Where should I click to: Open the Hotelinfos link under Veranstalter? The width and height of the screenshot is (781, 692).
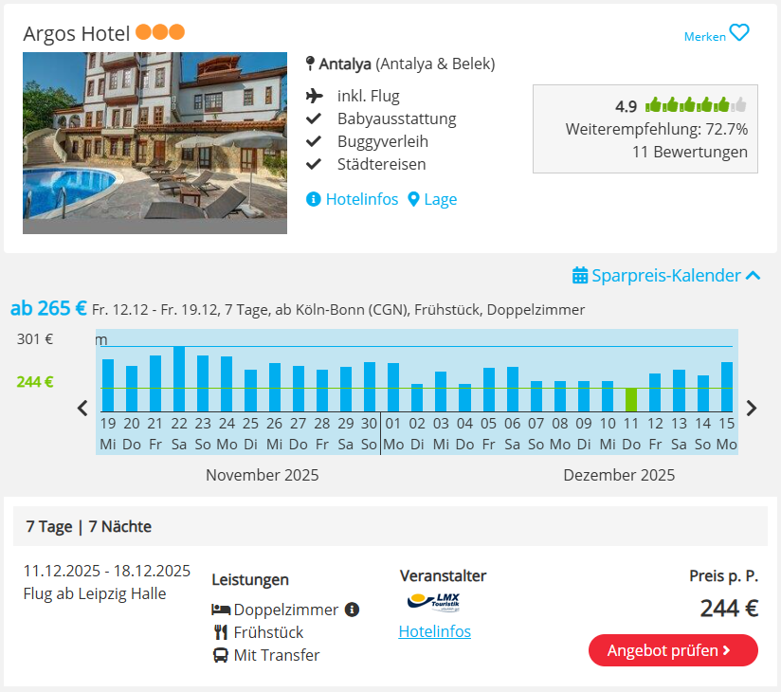[434, 631]
